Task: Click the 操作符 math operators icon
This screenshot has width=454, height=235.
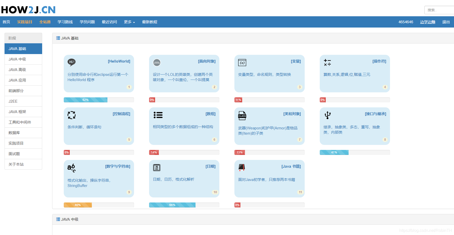Action: click(x=328, y=63)
